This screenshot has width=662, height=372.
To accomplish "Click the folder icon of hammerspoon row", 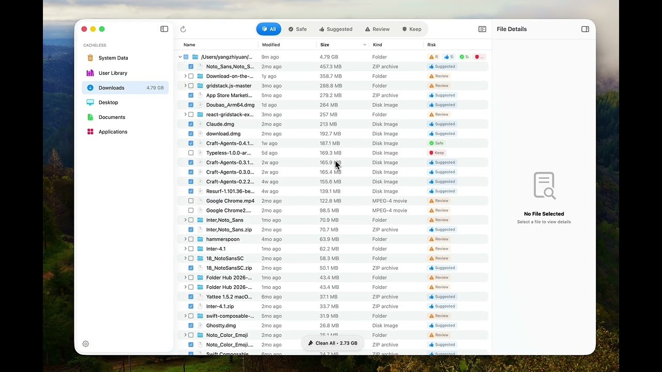I will click(200, 239).
